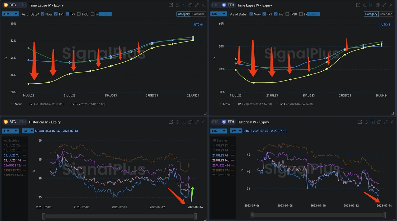Open the 1W period dropdown in BTC Historical IV

(28, 131)
